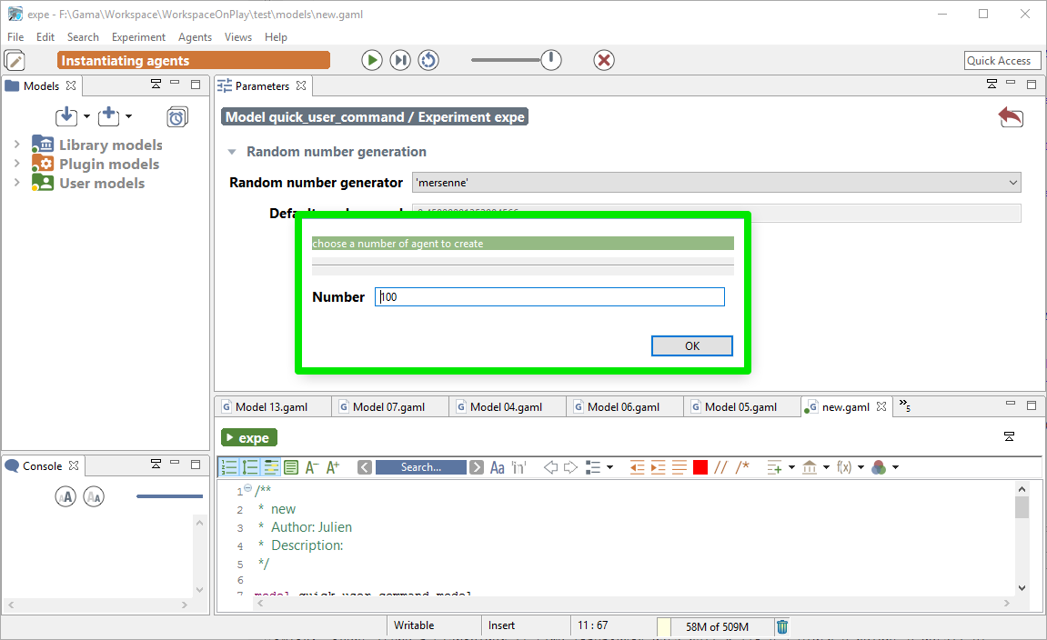Toggle line comment slashes
Screen dimensions: 1047x640
(x=720, y=467)
